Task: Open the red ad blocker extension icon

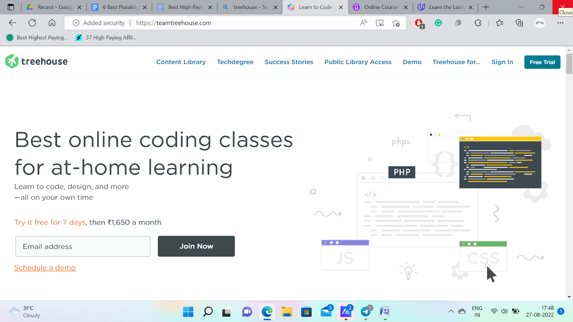Action: [419, 24]
